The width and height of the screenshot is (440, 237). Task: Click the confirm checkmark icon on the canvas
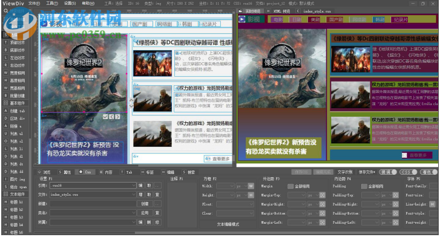point(105,117)
